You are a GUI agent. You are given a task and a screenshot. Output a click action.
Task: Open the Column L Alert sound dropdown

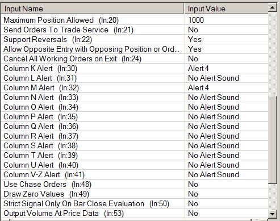(x=227, y=78)
